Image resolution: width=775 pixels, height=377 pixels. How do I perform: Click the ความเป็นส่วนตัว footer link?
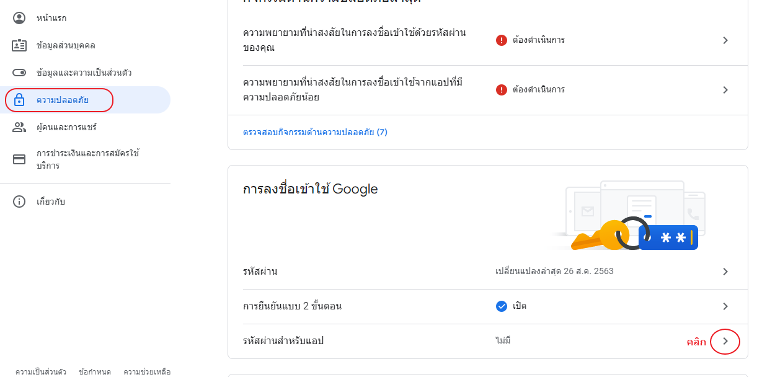(x=41, y=372)
